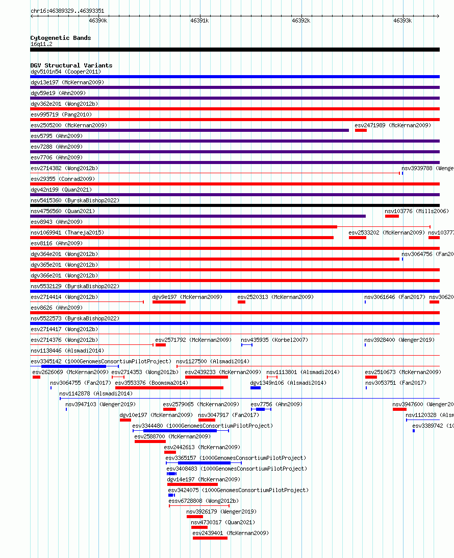Click the nsv3061646 (Fan2017) label
454x558 pixels.
point(395,297)
